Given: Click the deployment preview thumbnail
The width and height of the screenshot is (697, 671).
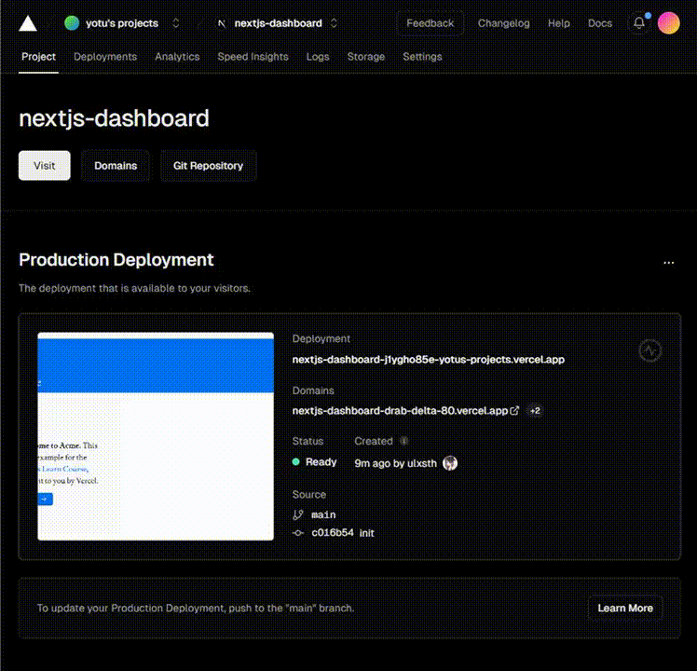Looking at the screenshot, I should click(156, 436).
